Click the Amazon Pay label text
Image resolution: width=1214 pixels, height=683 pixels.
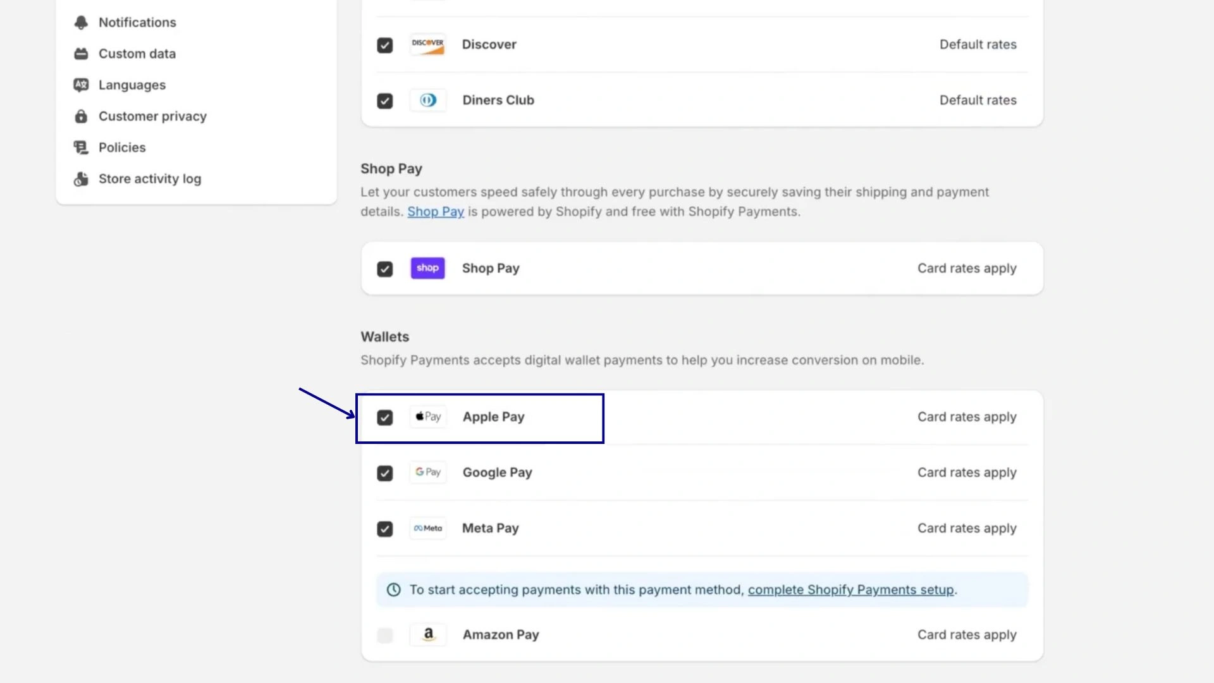[501, 635]
